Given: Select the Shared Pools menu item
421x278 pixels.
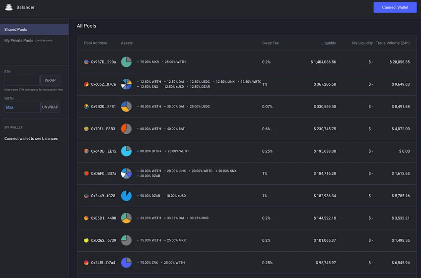Looking at the screenshot, I should [x=34, y=30].
